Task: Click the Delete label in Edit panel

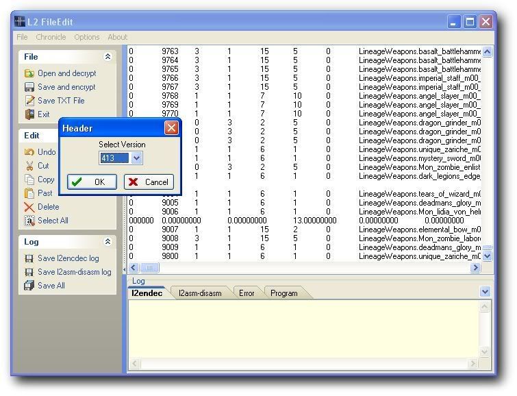Action: pos(48,207)
